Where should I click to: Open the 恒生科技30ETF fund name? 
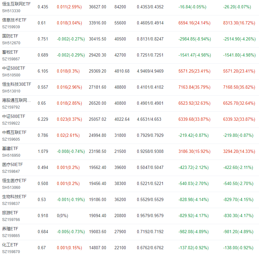(x=17, y=84)
